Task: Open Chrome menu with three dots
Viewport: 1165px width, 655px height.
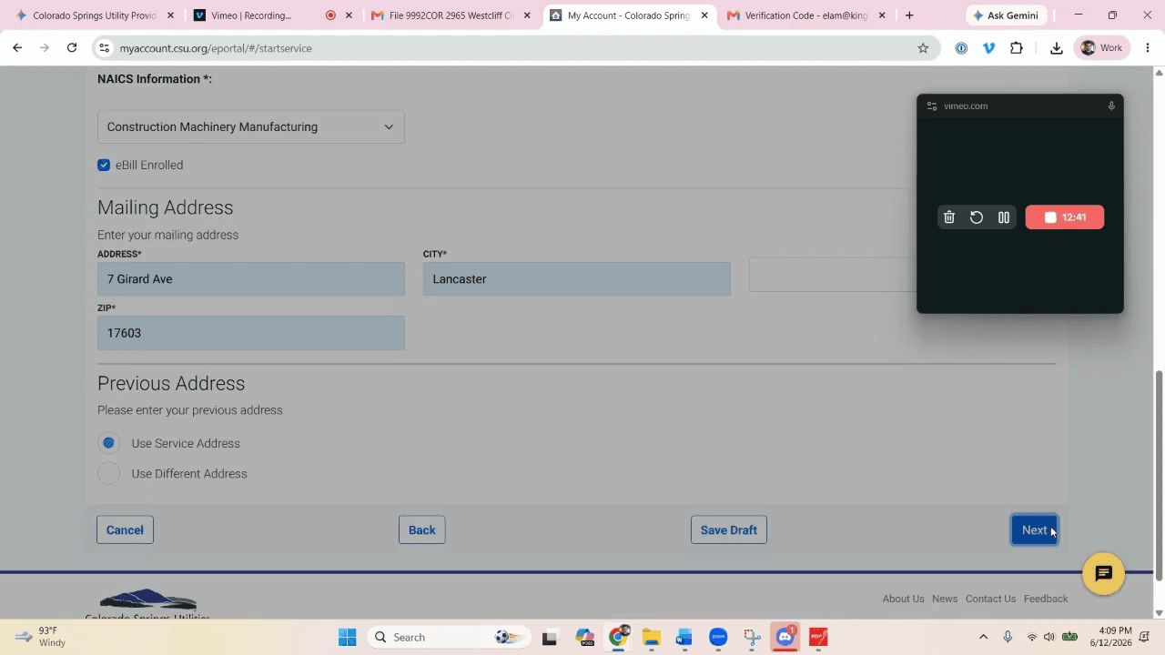Action: coord(1149,48)
